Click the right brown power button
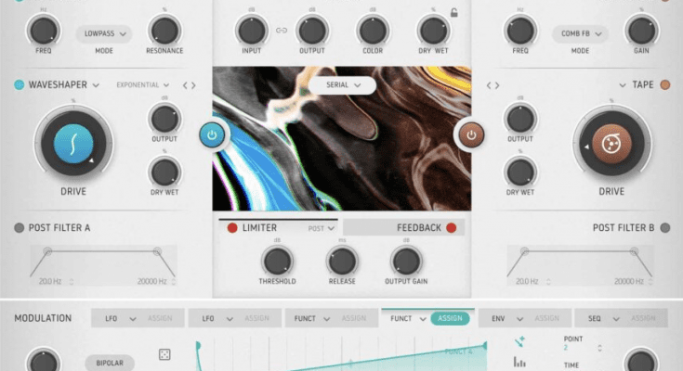Screen dimensions: 683x371 tap(470, 135)
